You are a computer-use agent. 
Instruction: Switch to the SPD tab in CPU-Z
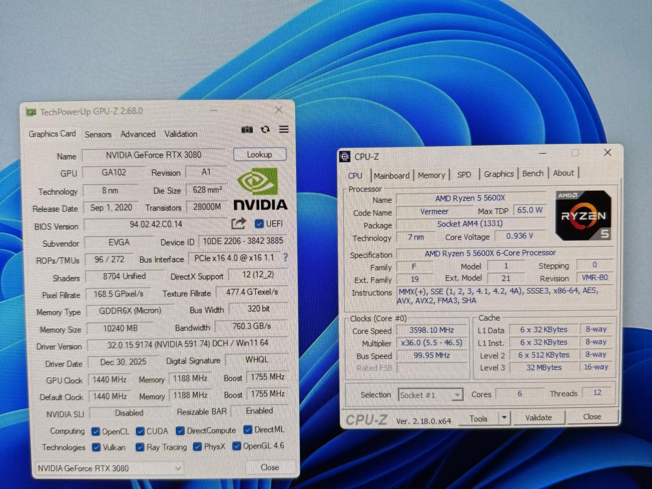[x=464, y=174]
